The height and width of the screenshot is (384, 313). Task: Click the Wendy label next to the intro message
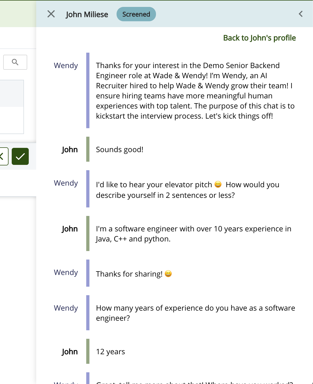tap(66, 65)
